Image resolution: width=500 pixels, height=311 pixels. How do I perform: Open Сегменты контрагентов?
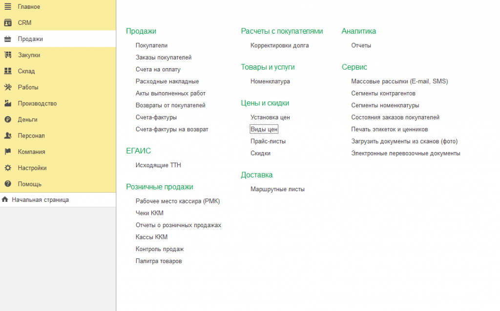(383, 94)
